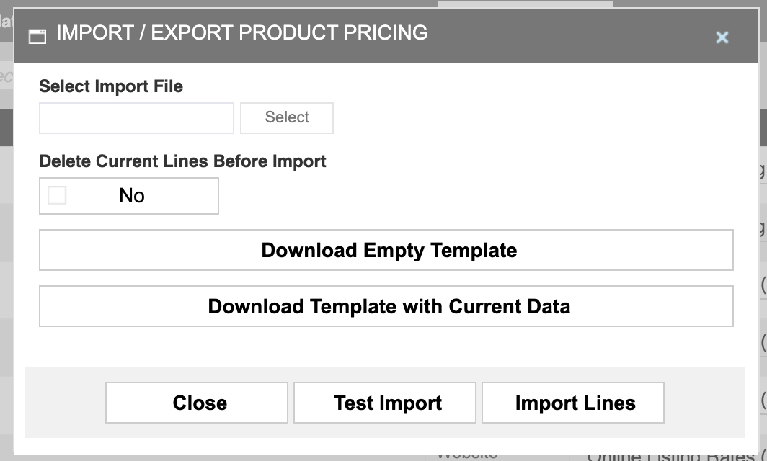The width and height of the screenshot is (767, 461).
Task: Tick the Delete Current Lines checkbox
Action: coord(57,196)
